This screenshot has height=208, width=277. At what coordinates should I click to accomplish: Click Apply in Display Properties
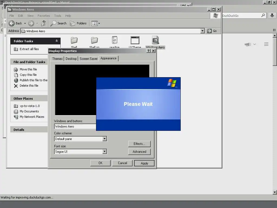pos(144,163)
